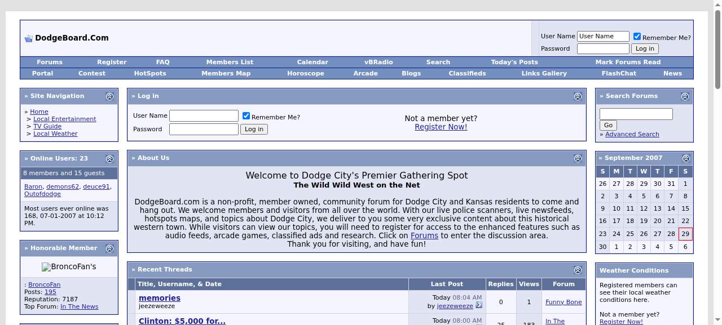
Task: Open the News menu item
Action: (x=672, y=73)
